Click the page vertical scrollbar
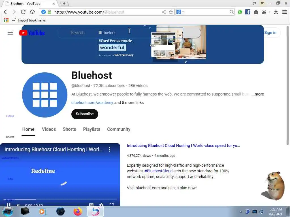Image resolution: width=290 pixels, height=217 pixels. pos(288,85)
